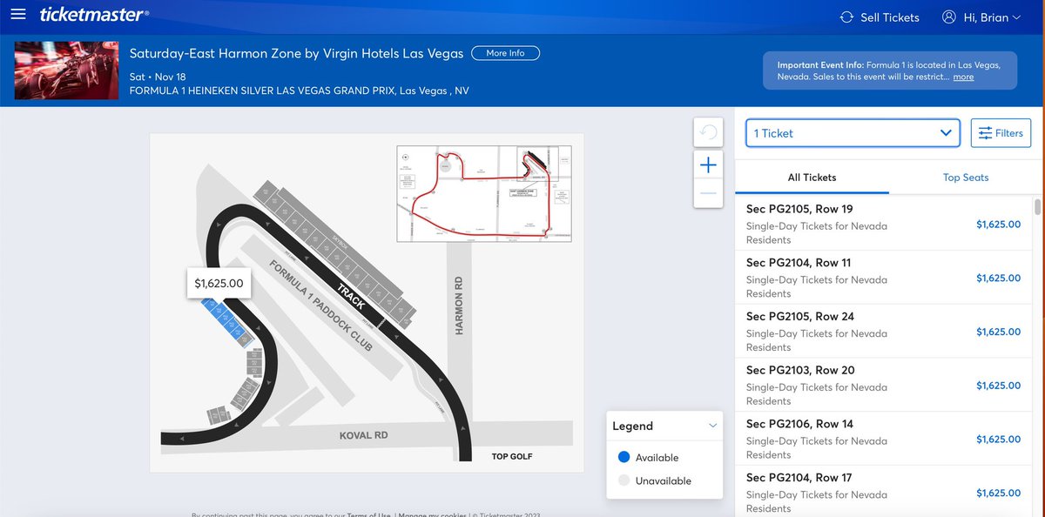This screenshot has height=517, width=1045.
Task: Select the Sec PG2104, Row 17 ticket
Action: coord(884,492)
